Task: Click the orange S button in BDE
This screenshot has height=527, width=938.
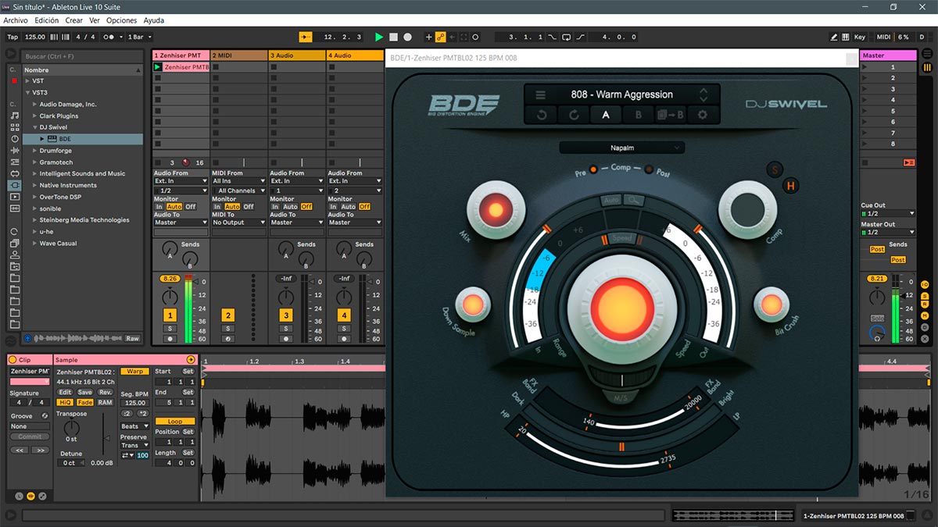Action: (x=775, y=169)
